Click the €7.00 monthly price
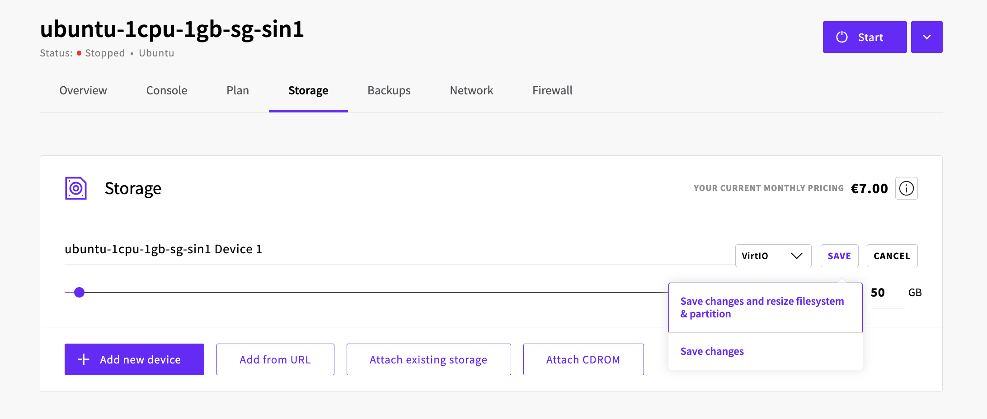The width and height of the screenshot is (987, 419). (x=869, y=188)
